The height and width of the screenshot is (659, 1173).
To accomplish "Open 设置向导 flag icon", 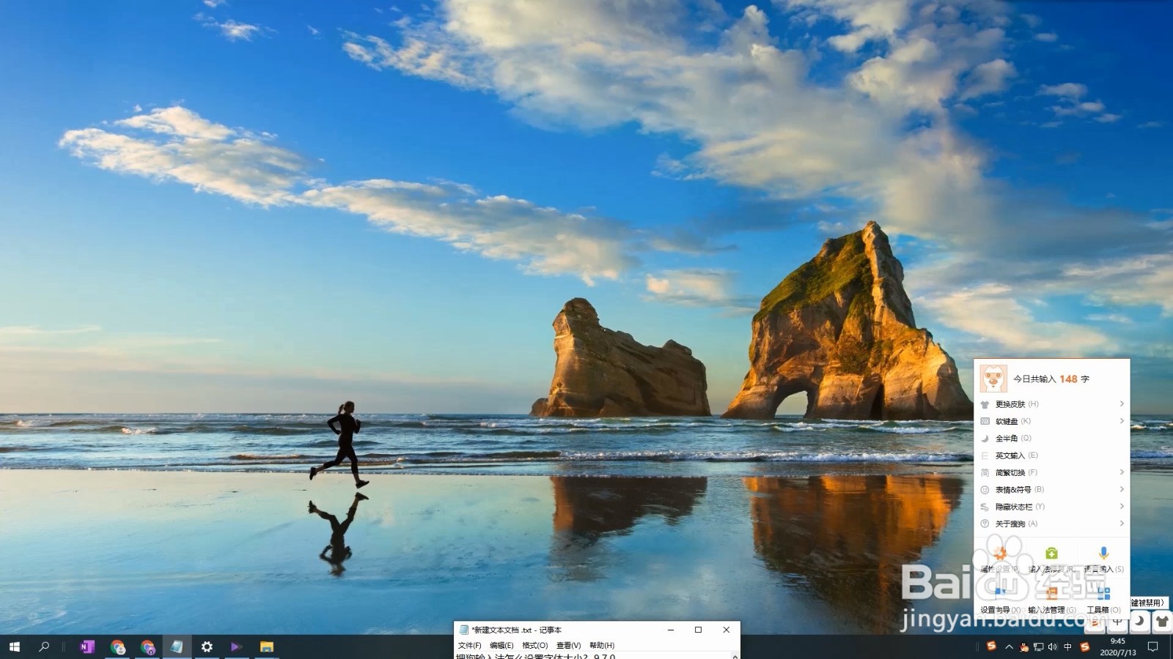I will pyautogui.click(x=1000, y=592).
